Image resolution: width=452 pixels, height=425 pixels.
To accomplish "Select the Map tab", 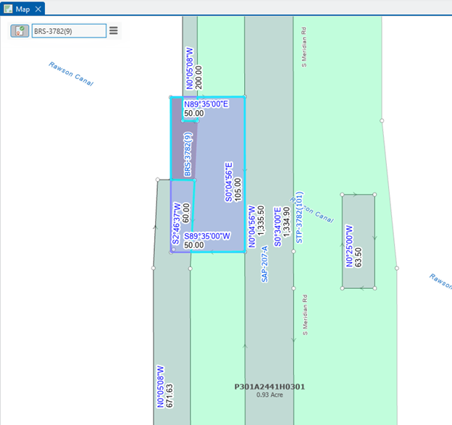I will click(x=22, y=9).
